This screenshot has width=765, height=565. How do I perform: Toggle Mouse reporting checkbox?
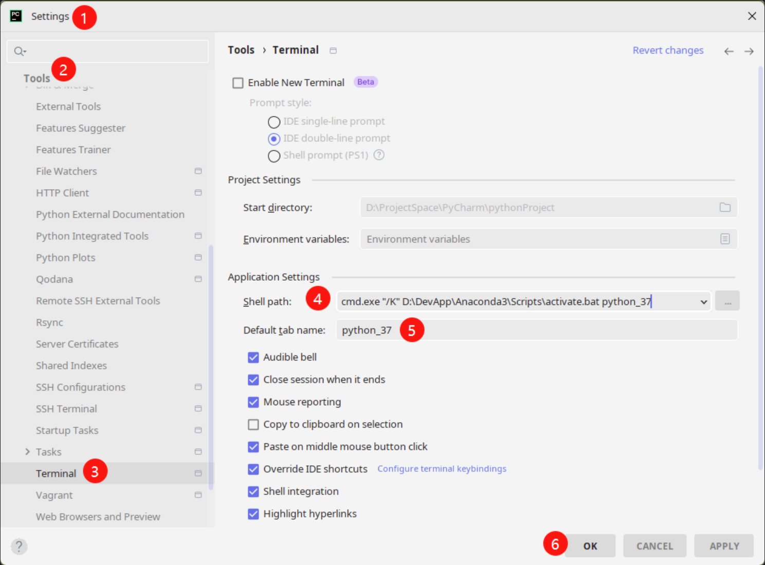coord(253,402)
